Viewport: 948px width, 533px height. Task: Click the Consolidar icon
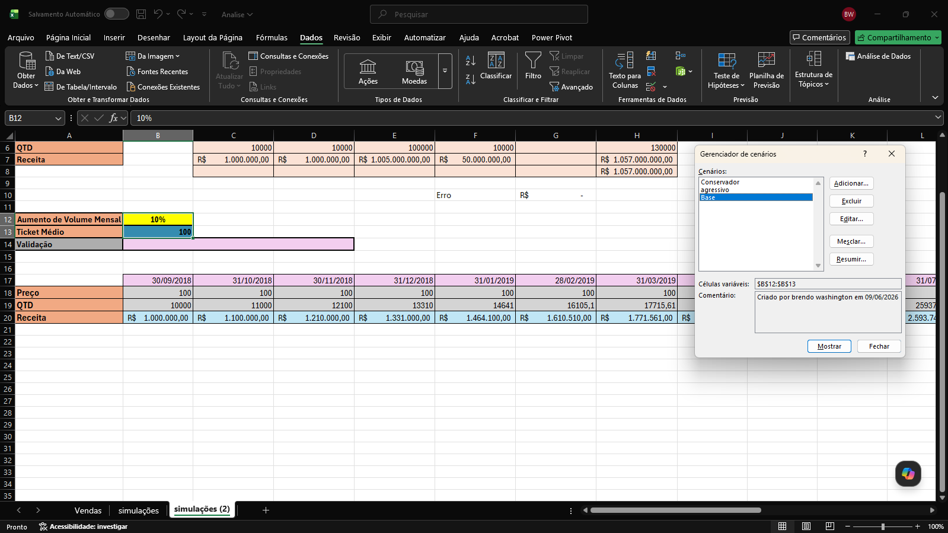click(x=681, y=56)
